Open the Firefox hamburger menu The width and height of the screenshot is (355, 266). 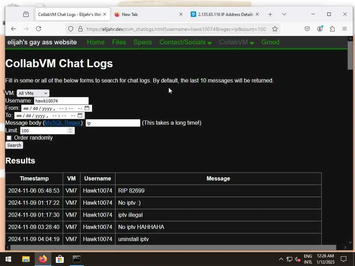tap(345, 29)
